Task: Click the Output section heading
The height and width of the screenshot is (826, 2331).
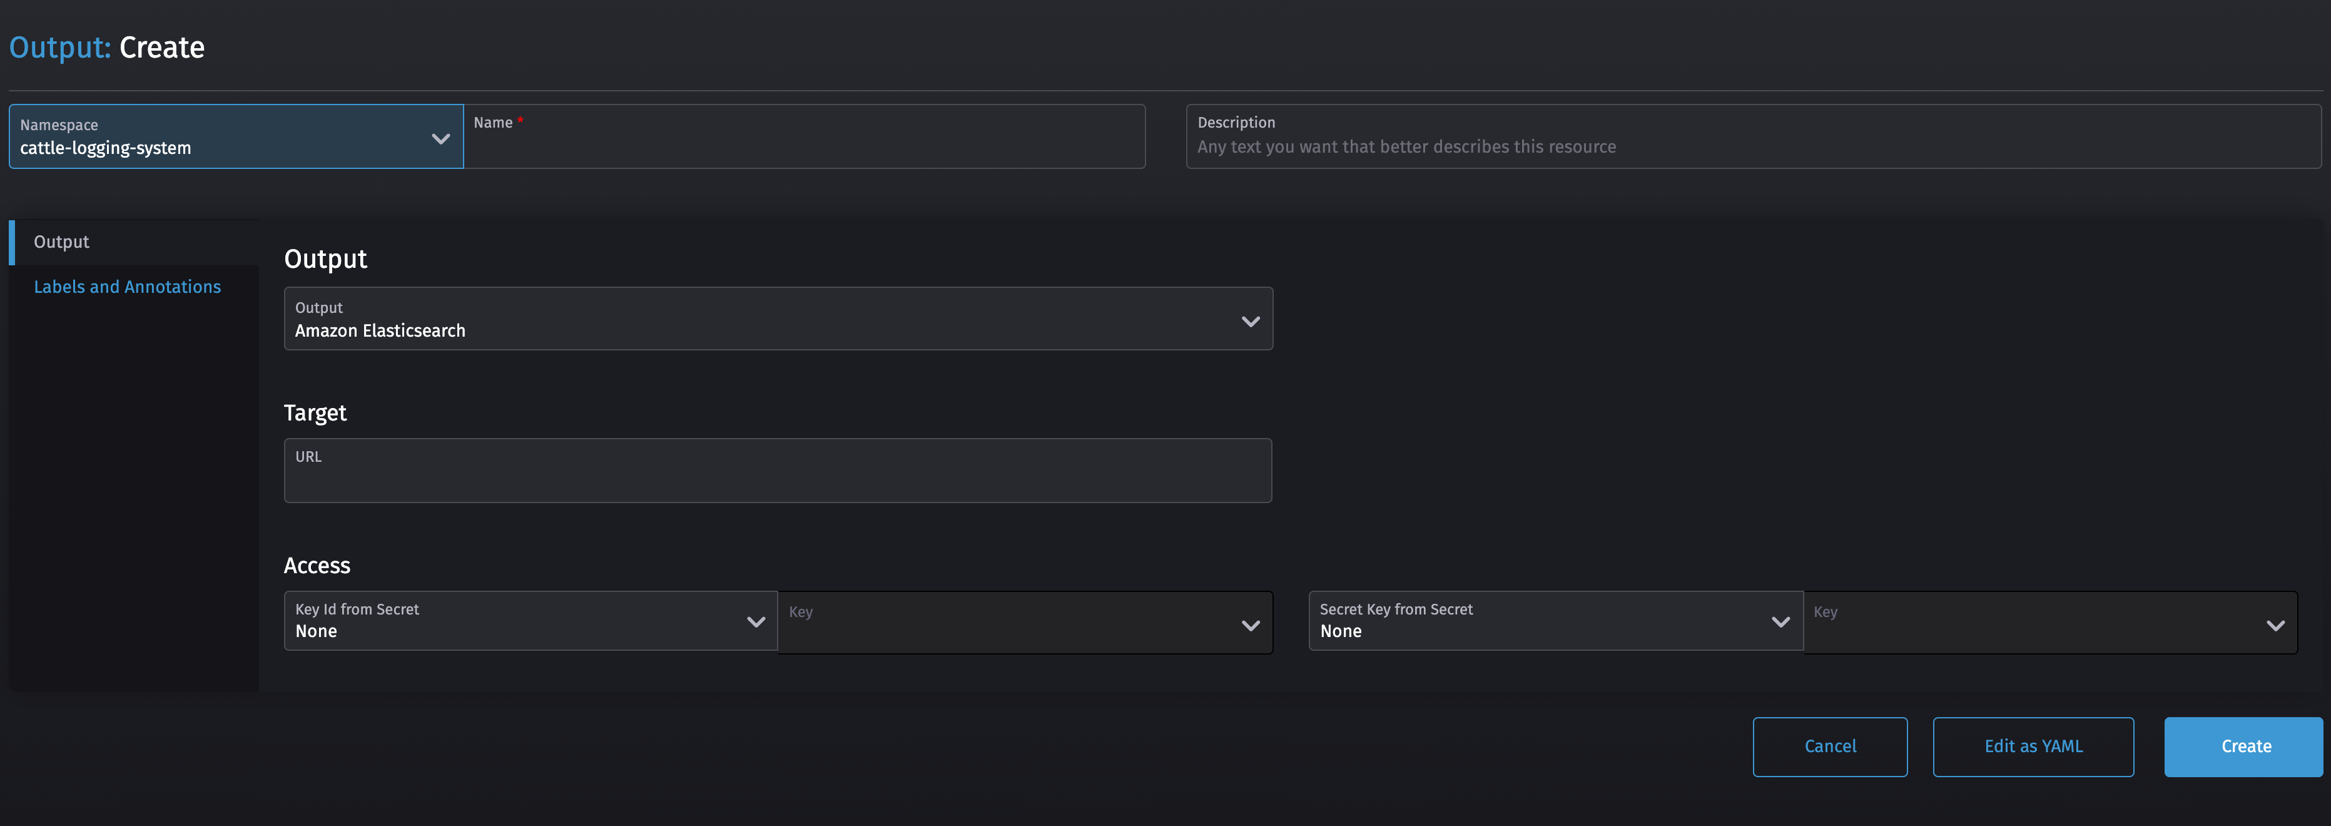Action: [325, 258]
